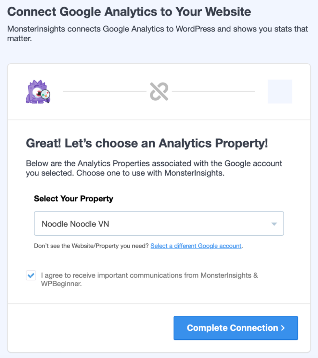
Task: Click the empty placeholder square beside connection line
Action: pyautogui.click(x=280, y=91)
